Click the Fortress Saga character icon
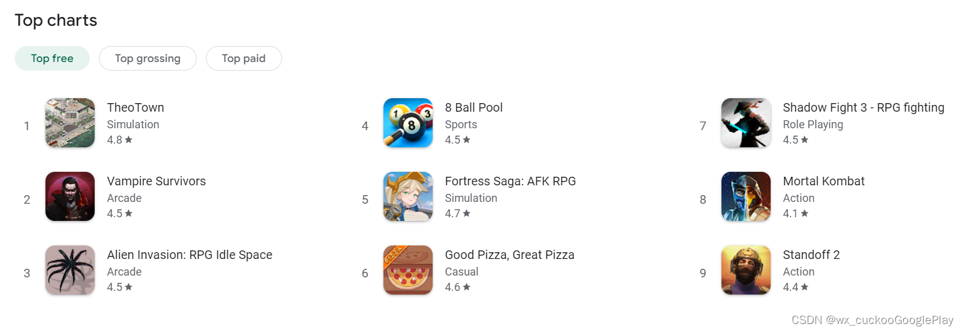Screen dimensions: 963x332 tap(408, 196)
